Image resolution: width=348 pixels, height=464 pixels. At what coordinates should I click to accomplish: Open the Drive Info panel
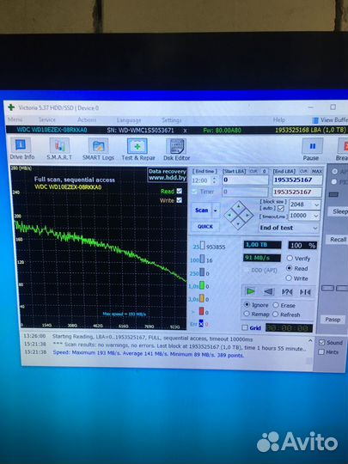21,149
